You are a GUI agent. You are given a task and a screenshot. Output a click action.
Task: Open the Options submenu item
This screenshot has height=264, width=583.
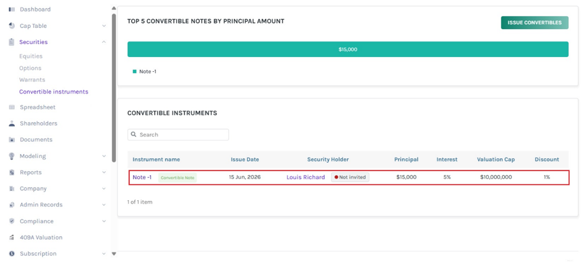click(30, 68)
